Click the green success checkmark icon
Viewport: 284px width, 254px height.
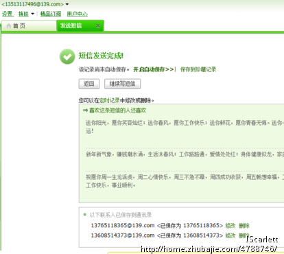pos(67,56)
